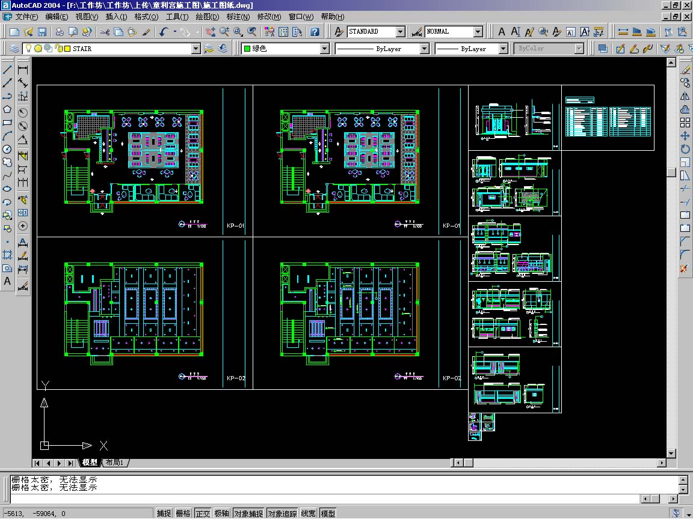Select the Circle draw tool
Viewport: 693px width, 519px height.
point(7,149)
